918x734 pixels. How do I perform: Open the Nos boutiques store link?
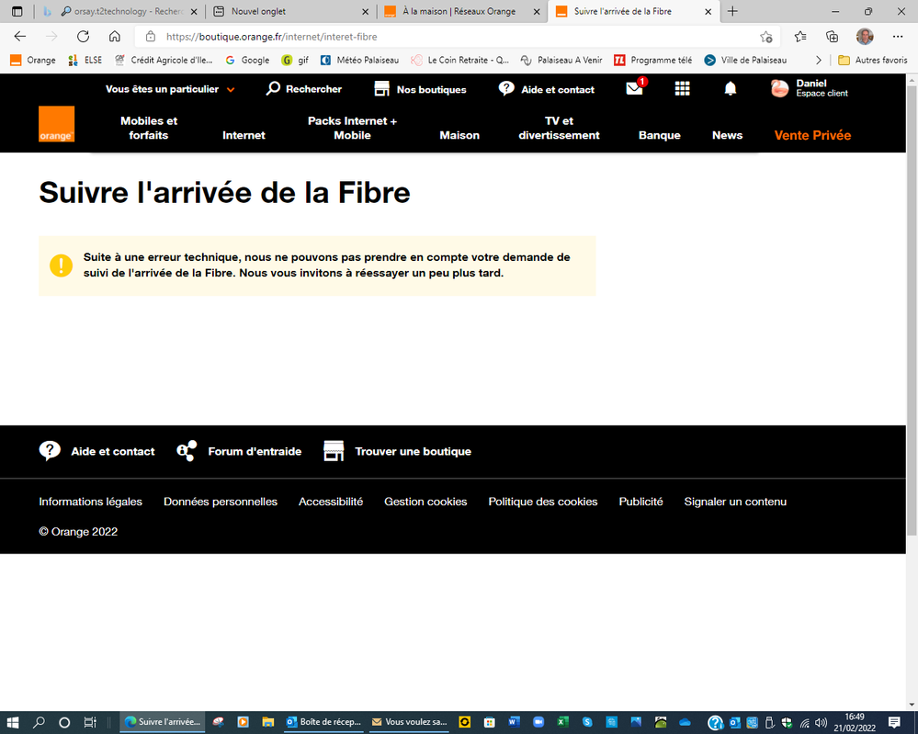coord(420,89)
